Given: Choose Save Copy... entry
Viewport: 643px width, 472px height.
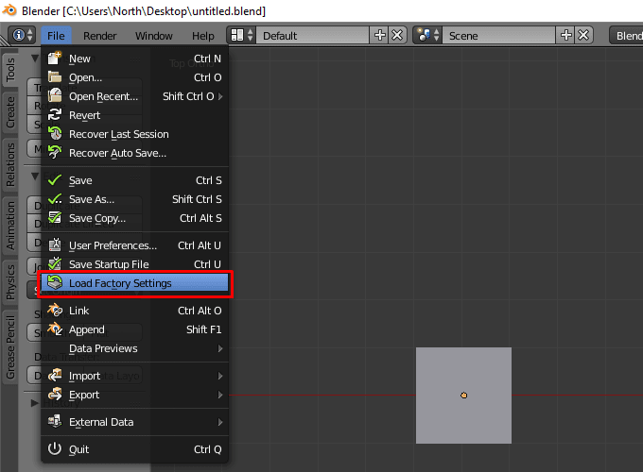Looking at the screenshot, I should pyautogui.click(x=134, y=218).
